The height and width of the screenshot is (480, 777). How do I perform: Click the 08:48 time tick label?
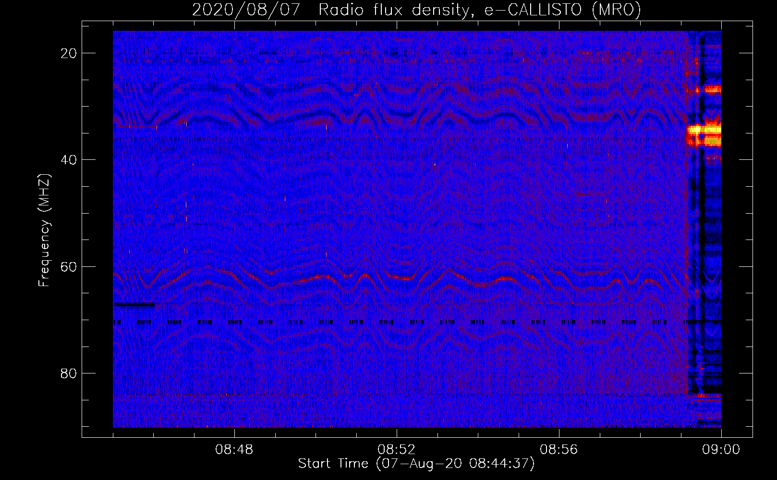[x=234, y=450]
